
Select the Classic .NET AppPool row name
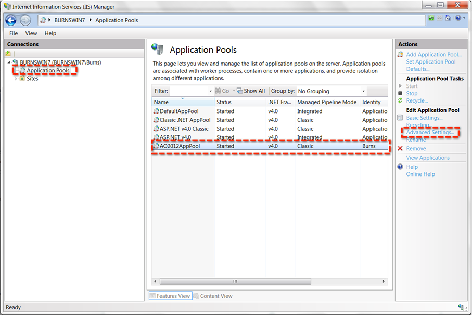(x=185, y=120)
